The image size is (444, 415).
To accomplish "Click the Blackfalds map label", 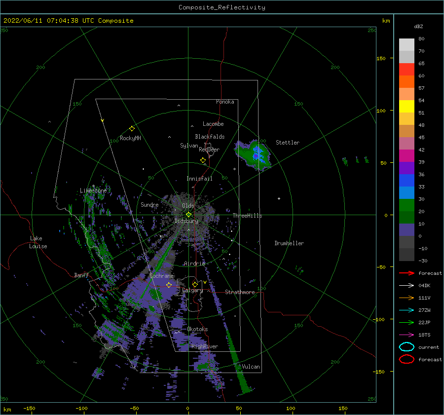I will (210, 137).
